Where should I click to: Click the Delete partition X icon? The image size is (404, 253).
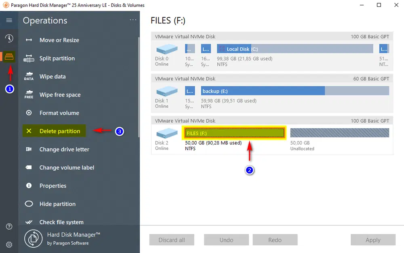(x=29, y=131)
